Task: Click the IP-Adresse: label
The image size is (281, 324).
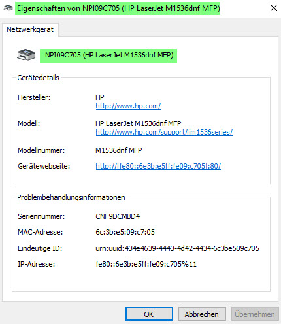Action: click(37, 264)
